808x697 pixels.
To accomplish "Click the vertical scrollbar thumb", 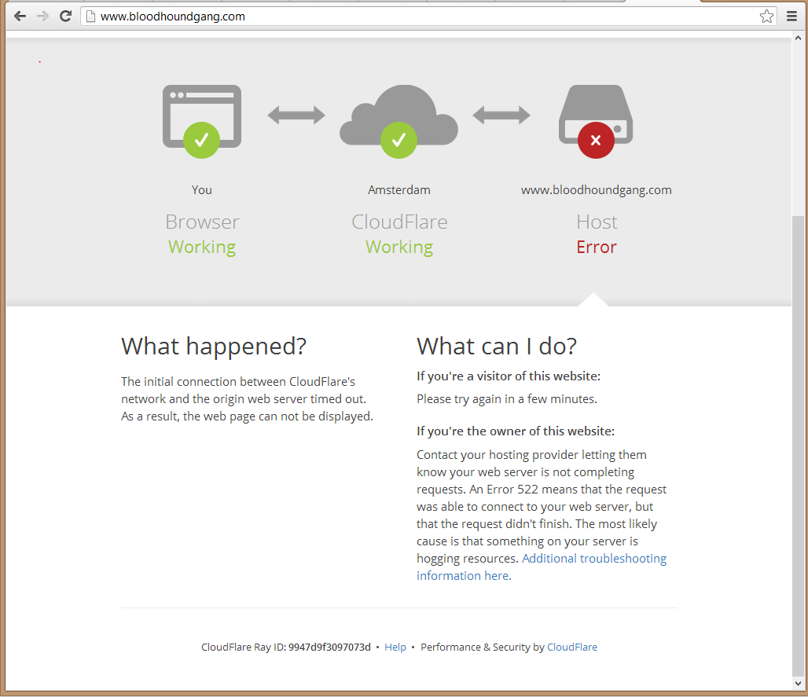I will coord(798,446).
